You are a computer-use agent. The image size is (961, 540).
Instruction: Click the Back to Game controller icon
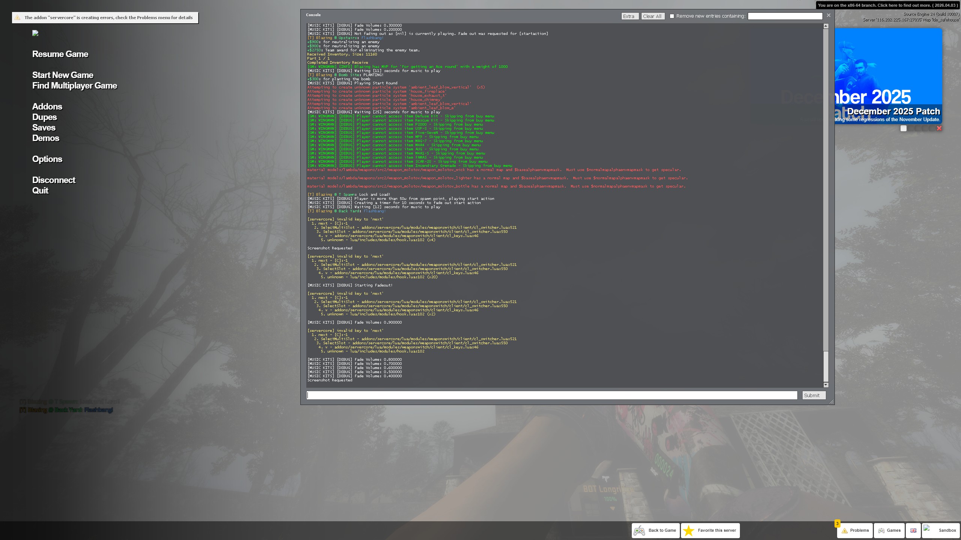click(639, 530)
